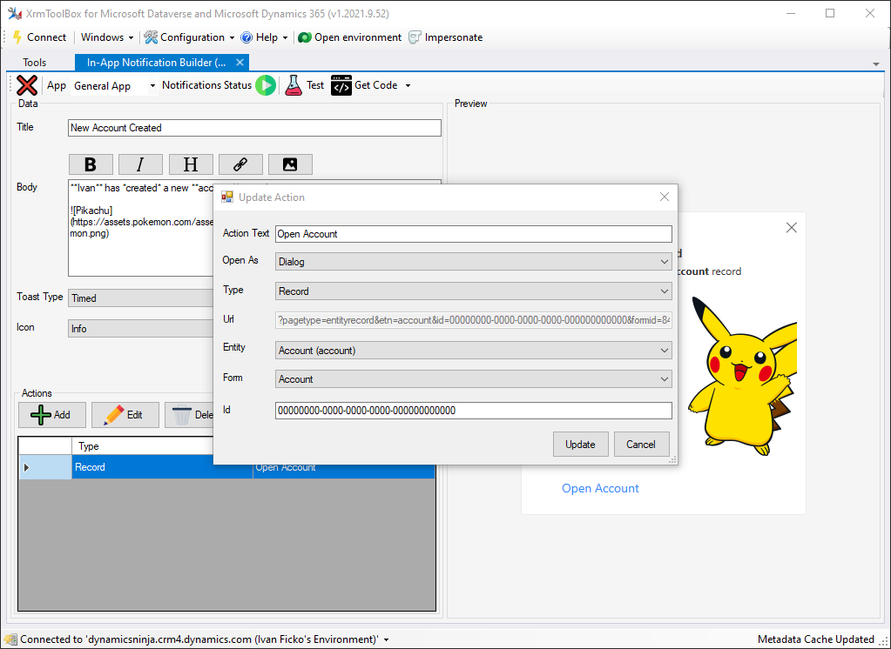The width and height of the screenshot is (891, 649).
Task: Open the Toast Type dropdown showing Timed
Action: (141, 298)
